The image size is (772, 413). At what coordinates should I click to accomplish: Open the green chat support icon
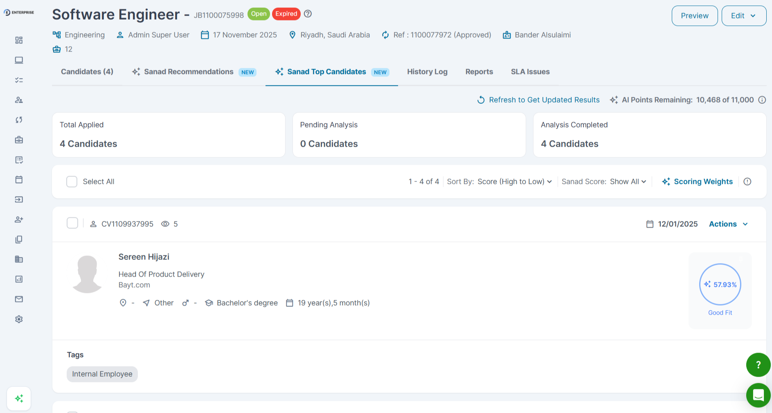tap(758, 395)
